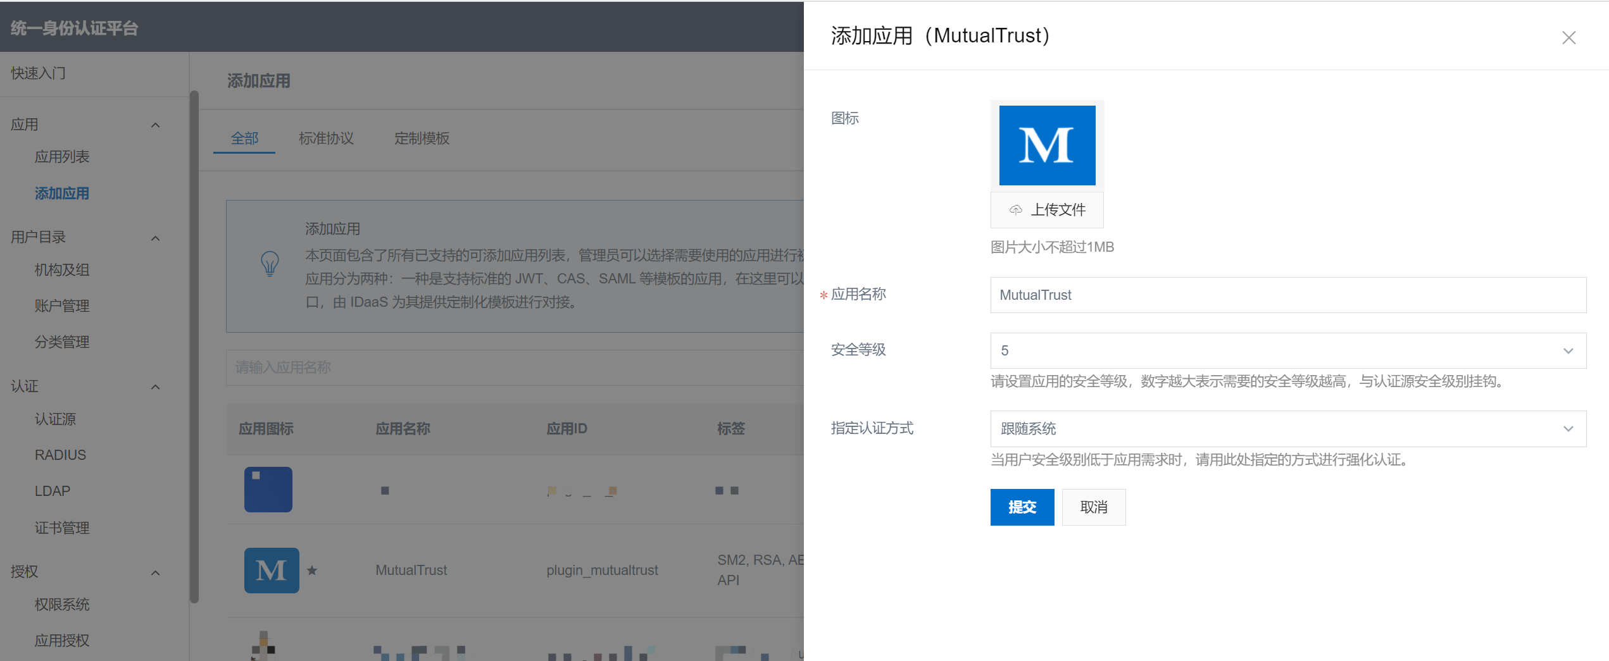Open the security level dropdown
The image size is (1609, 661).
1287,350
